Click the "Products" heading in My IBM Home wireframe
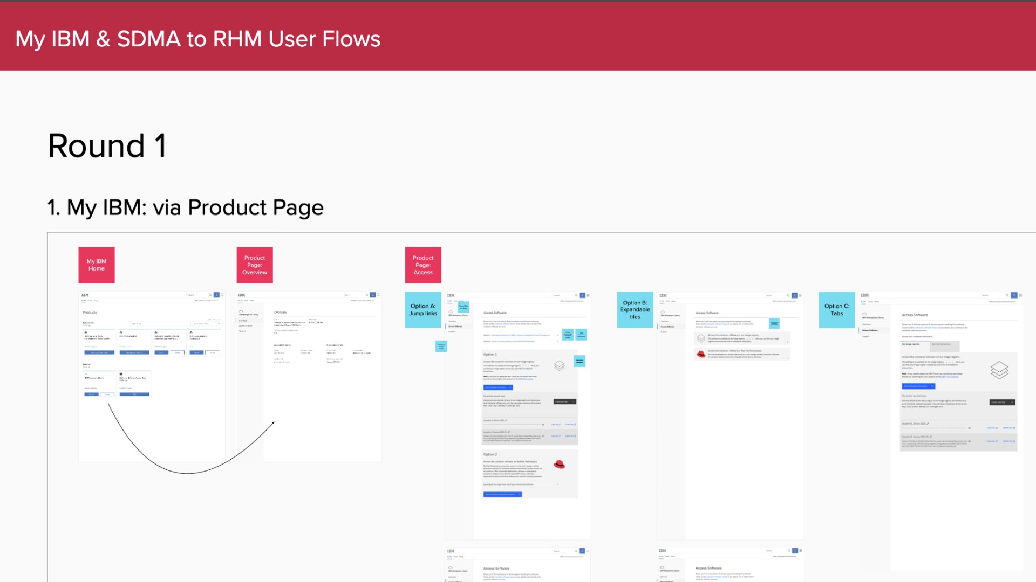This screenshot has width=1036, height=582. (x=90, y=313)
